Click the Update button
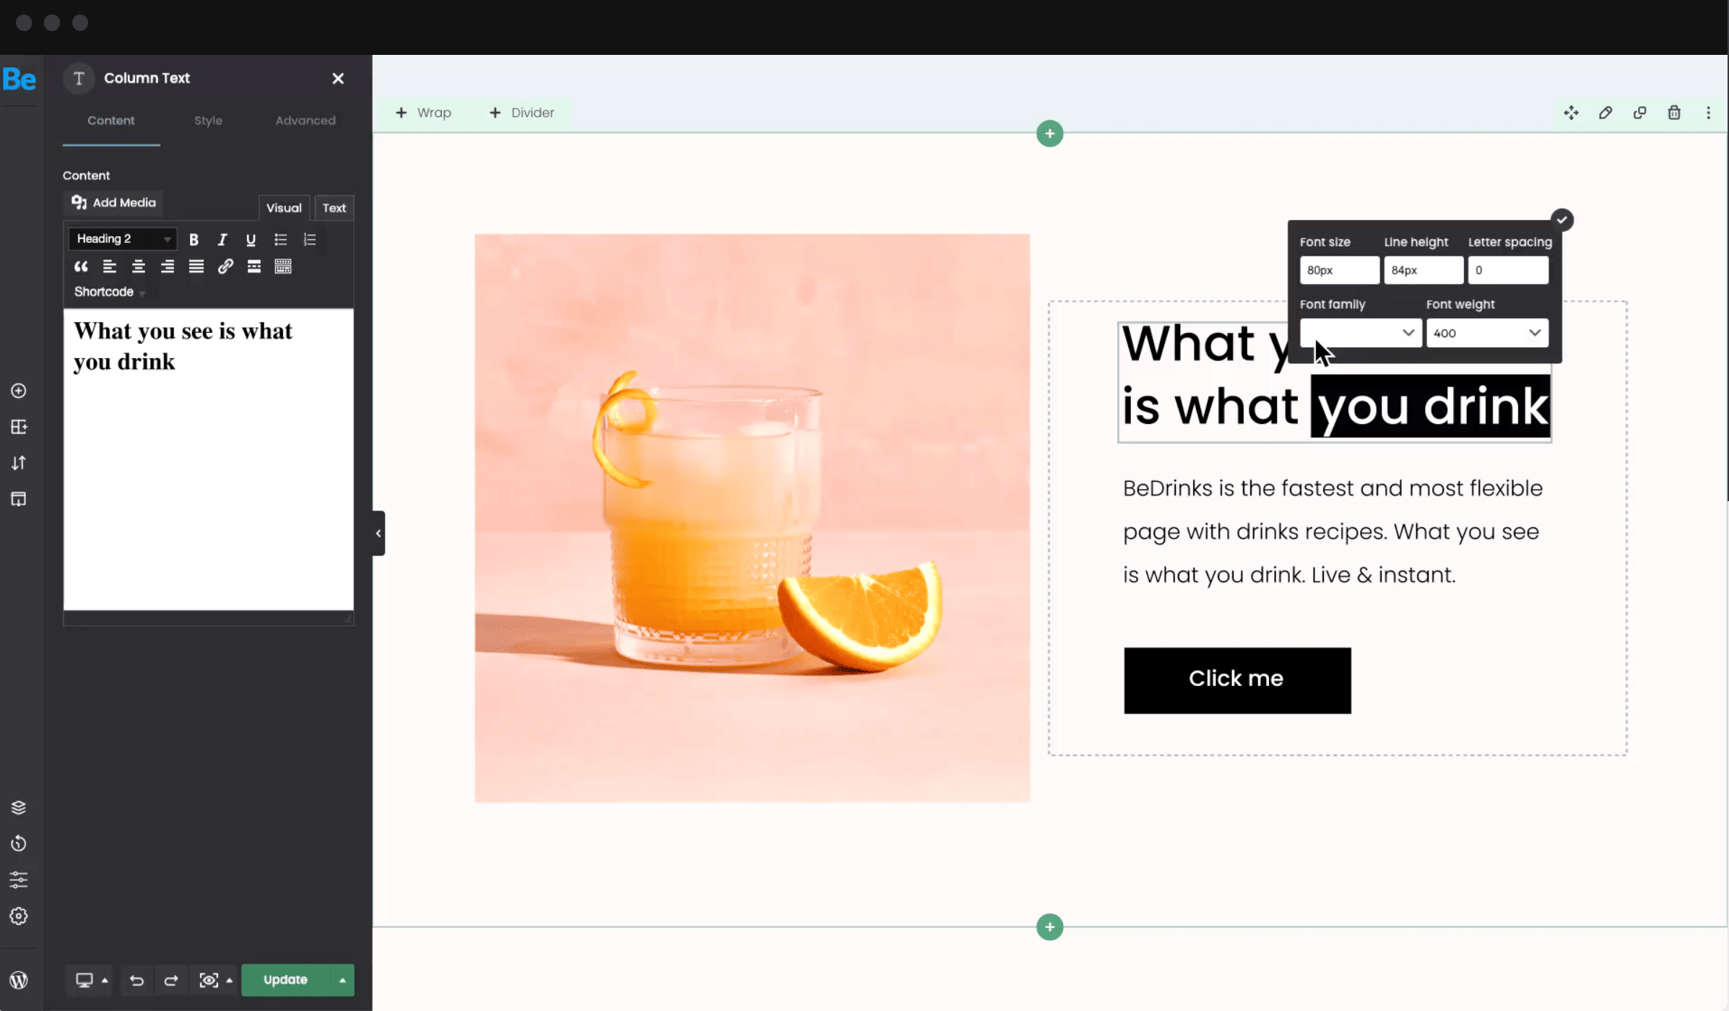This screenshot has height=1011, width=1729. pyautogui.click(x=285, y=979)
